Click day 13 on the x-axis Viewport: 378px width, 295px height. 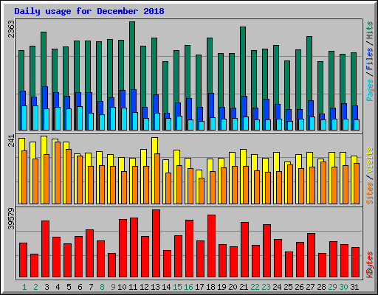155,287
